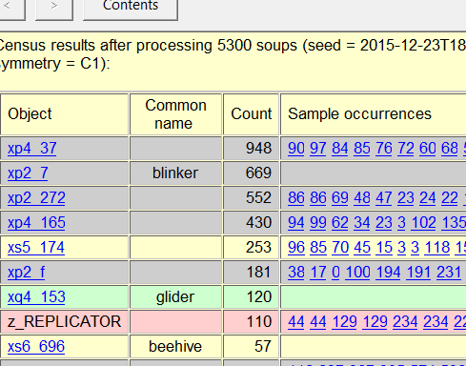
Task: Open the xp2_7 blinker object link
Action: (x=28, y=173)
